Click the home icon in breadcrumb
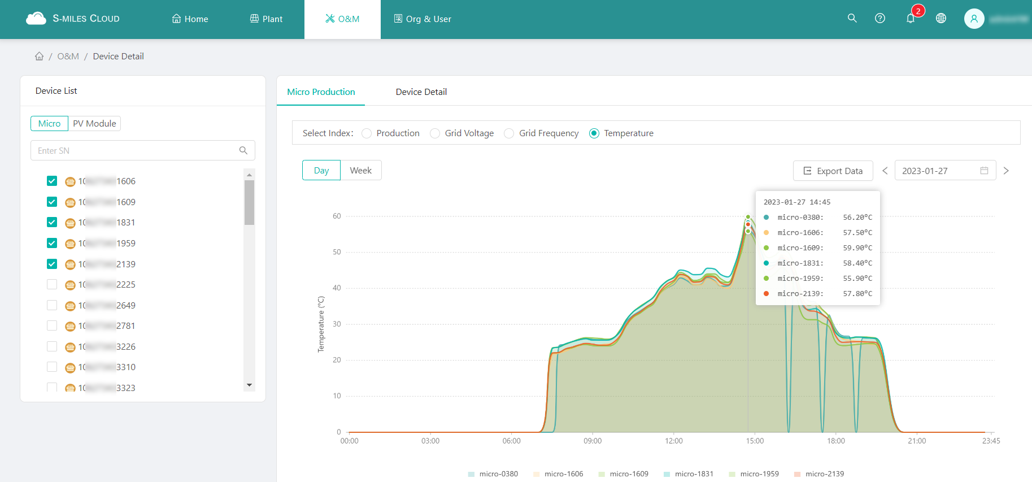This screenshot has width=1032, height=482. (x=39, y=57)
